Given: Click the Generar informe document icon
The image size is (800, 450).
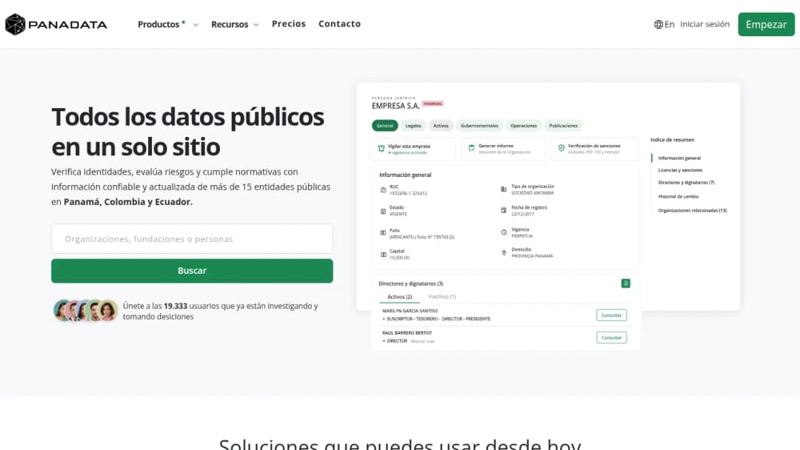Looking at the screenshot, I should (471, 148).
